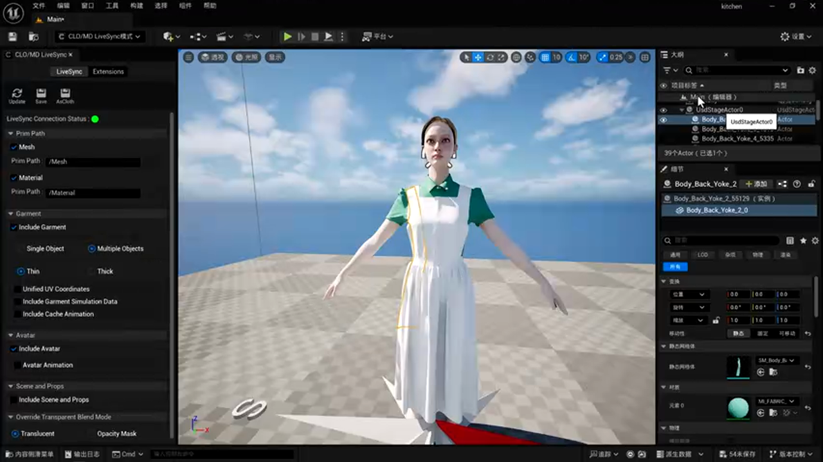Select the rotate gizmo tool in viewport
The height and width of the screenshot is (462, 823).
[x=490, y=57]
